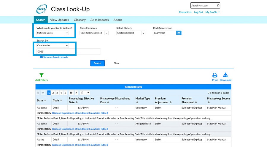This screenshot has width=267, height=147.
Task: Sort by Phraseology Effective Date
Action: [77, 102]
